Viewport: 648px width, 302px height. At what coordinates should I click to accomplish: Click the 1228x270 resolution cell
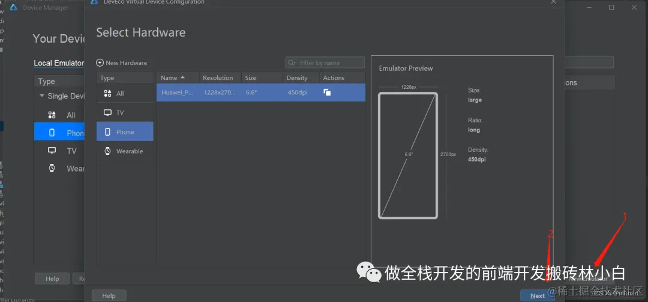[x=220, y=92]
